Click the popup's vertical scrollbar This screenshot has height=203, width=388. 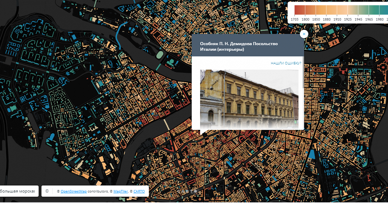tap(303, 72)
